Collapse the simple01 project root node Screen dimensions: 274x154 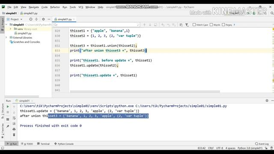coord(6,25)
